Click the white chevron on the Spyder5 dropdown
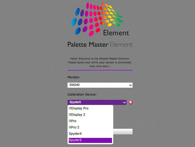 pyautogui.click(x=124, y=103)
